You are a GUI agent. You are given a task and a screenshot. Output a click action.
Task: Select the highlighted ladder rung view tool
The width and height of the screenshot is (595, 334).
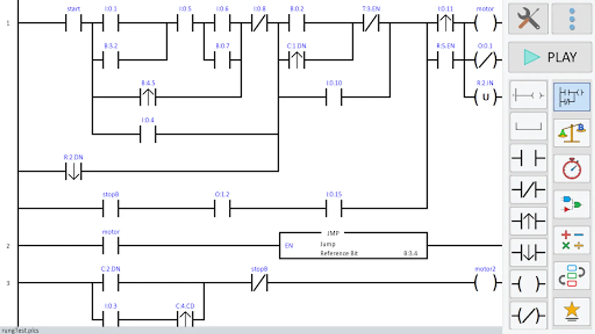pos(572,97)
